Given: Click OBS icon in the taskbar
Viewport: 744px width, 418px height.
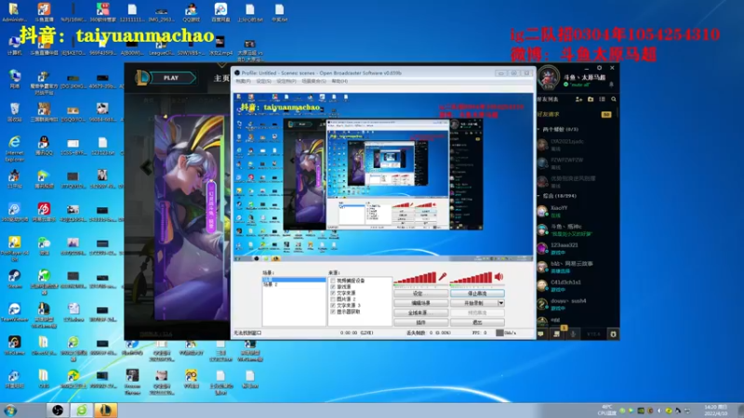Looking at the screenshot, I should 58,411.
